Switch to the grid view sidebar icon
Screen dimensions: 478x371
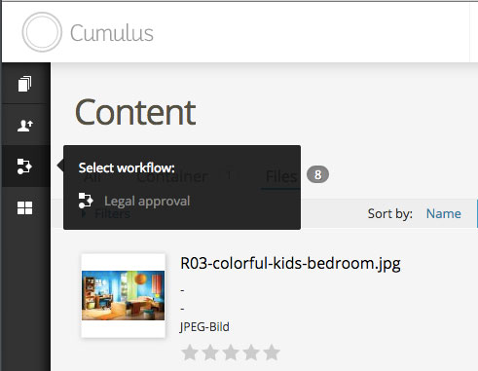pyautogui.click(x=24, y=207)
